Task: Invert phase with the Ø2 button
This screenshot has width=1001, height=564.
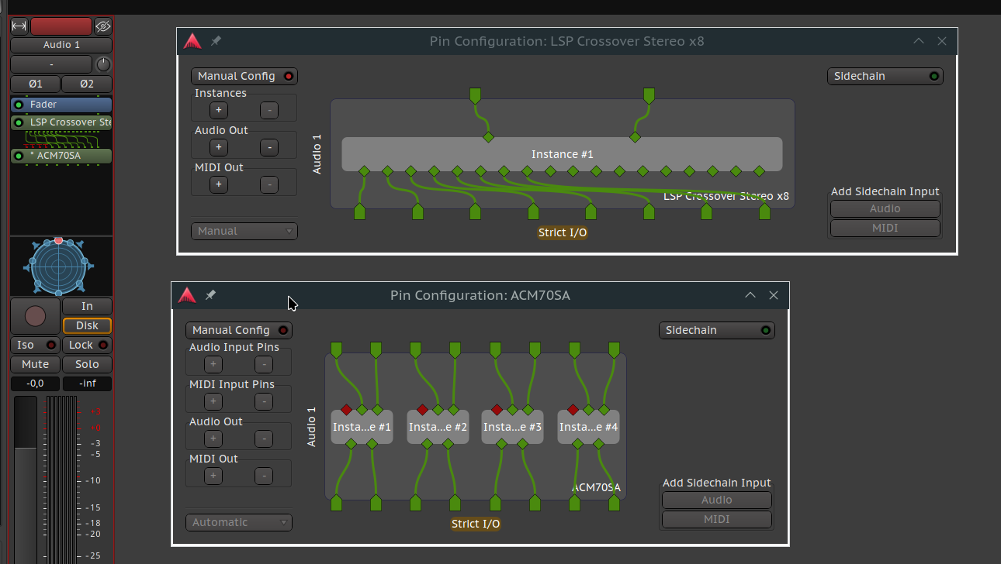Action: (87, 84)
